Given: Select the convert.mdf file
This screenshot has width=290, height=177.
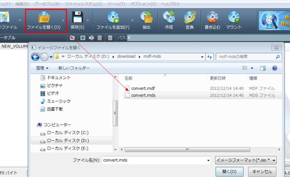Looking at the screenshot, I should [143, 88].
